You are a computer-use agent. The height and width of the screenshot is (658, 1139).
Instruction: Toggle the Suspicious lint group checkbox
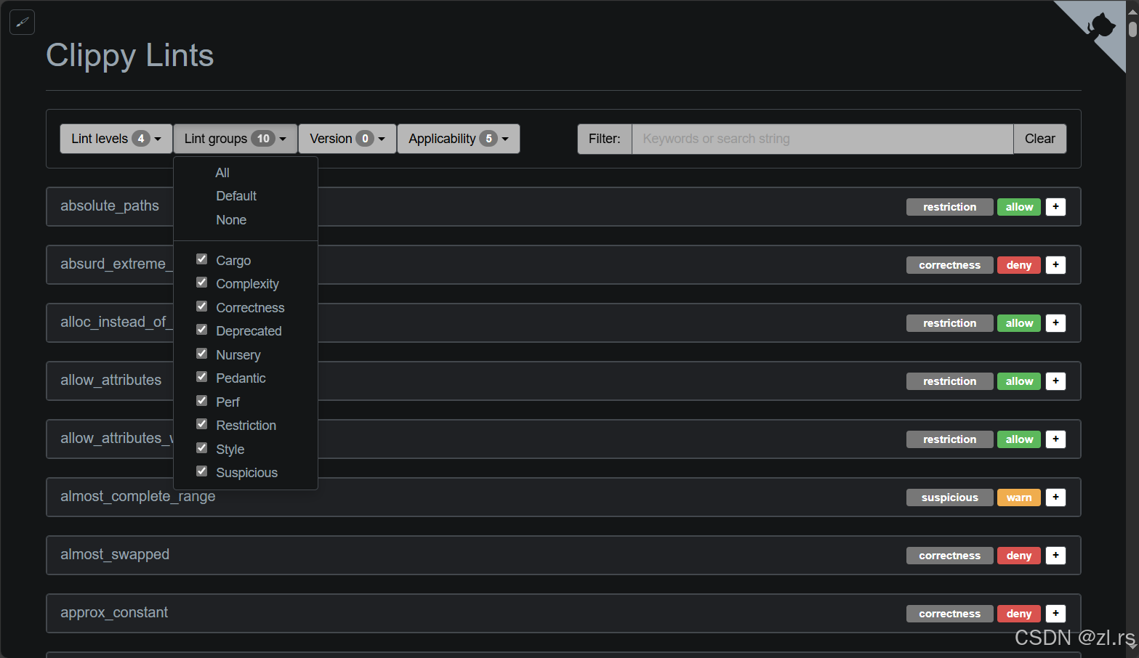(x=202, y=471)
